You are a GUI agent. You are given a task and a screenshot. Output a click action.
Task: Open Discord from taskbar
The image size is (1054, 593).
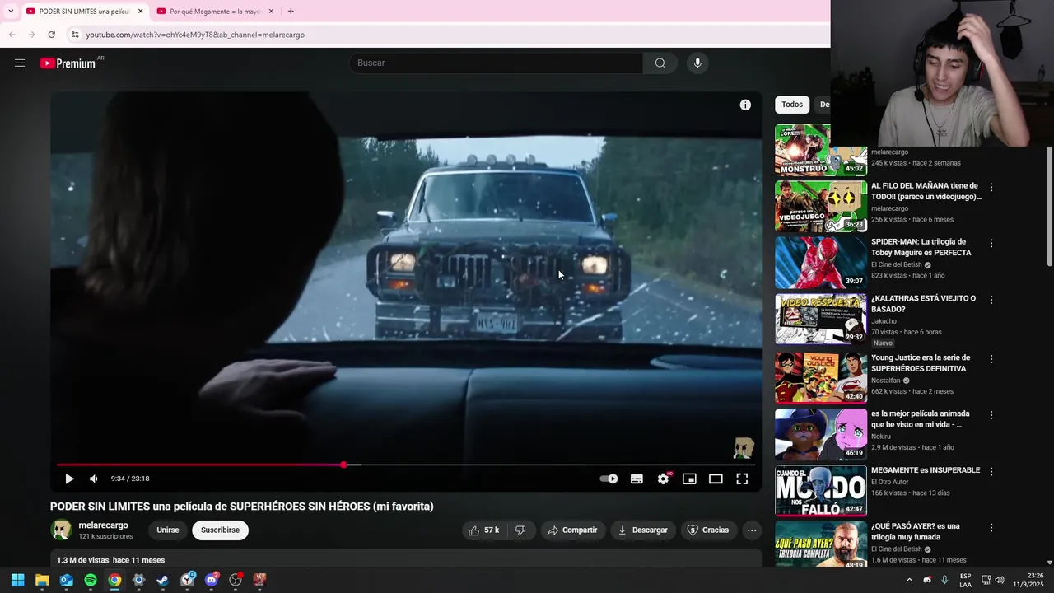(212, 580)
